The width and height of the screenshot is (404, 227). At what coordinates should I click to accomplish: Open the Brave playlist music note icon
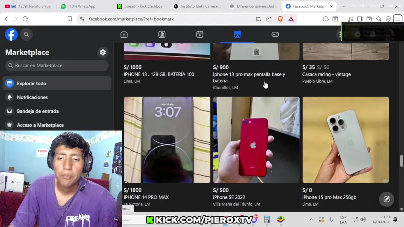[350, 19]
